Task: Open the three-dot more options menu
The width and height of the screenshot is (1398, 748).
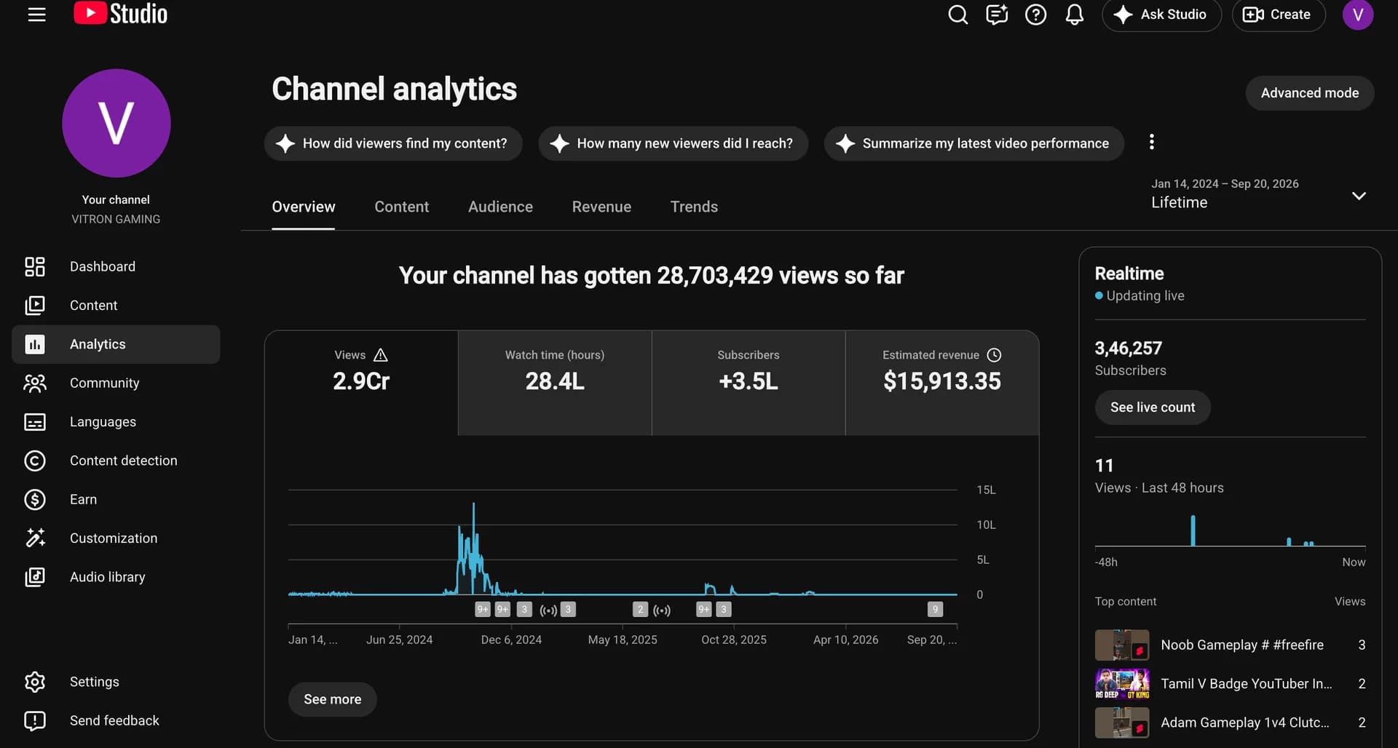Action: pyautogui.click(x=1151, y=142)
